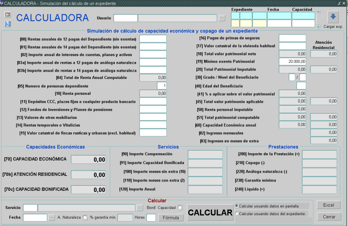Click the small window icon above help
This screenshot has height=226, width=348.
click(x=8, y=15)
